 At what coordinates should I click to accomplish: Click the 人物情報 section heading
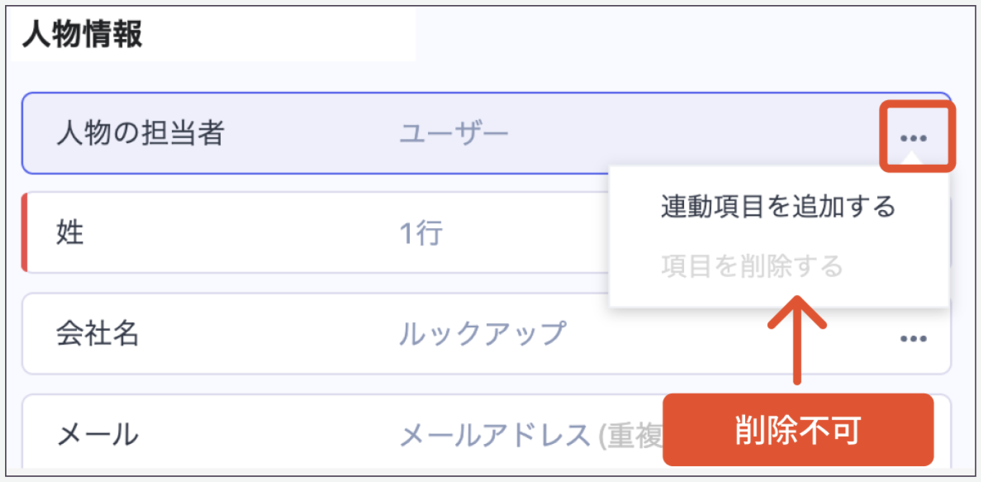(82, 35)
